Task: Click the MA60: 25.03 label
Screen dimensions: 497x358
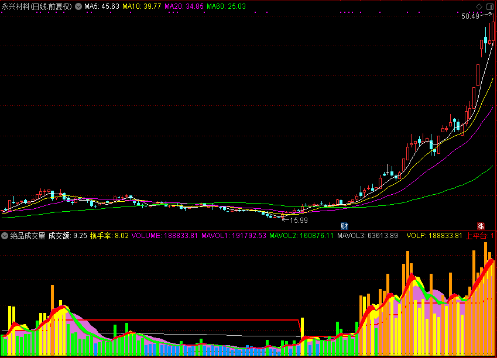Action: click(x=226, y=6)
